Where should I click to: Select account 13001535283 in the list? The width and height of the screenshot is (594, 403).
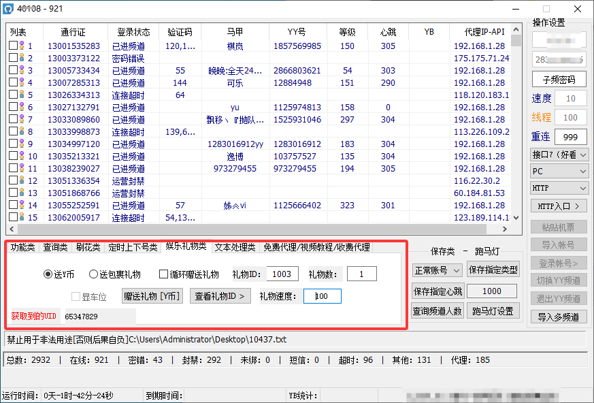point(73,46)
